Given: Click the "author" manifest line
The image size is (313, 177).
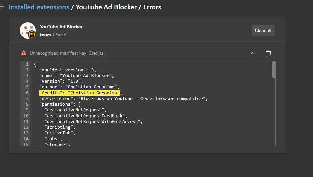Looking at the screenshot, I should [x=79, y=87].
